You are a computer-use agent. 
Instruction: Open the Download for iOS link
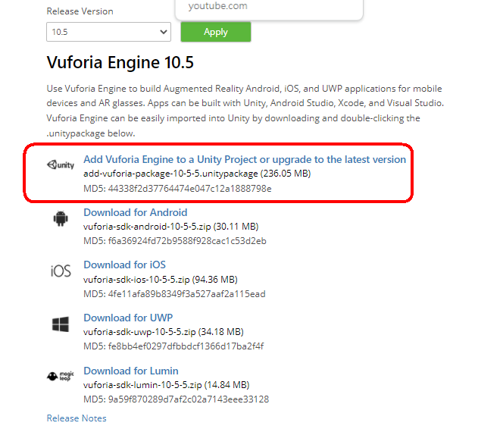pyautogui.click(x=125, y=265)
